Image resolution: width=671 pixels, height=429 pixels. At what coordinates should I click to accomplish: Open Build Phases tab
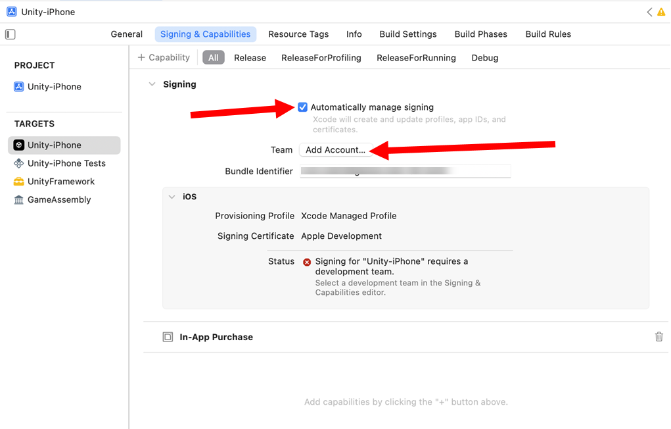tap(481, 34)
